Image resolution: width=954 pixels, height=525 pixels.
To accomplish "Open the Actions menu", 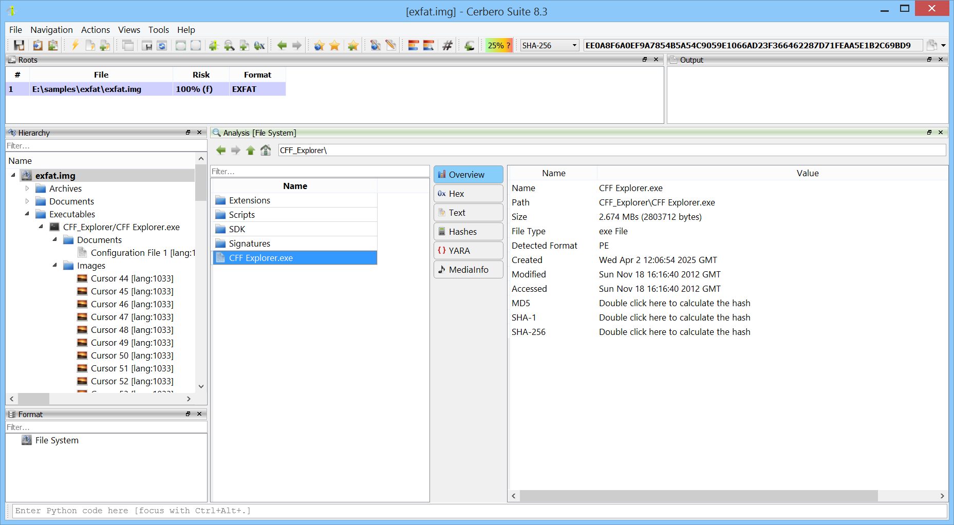I will click(96, 30).
